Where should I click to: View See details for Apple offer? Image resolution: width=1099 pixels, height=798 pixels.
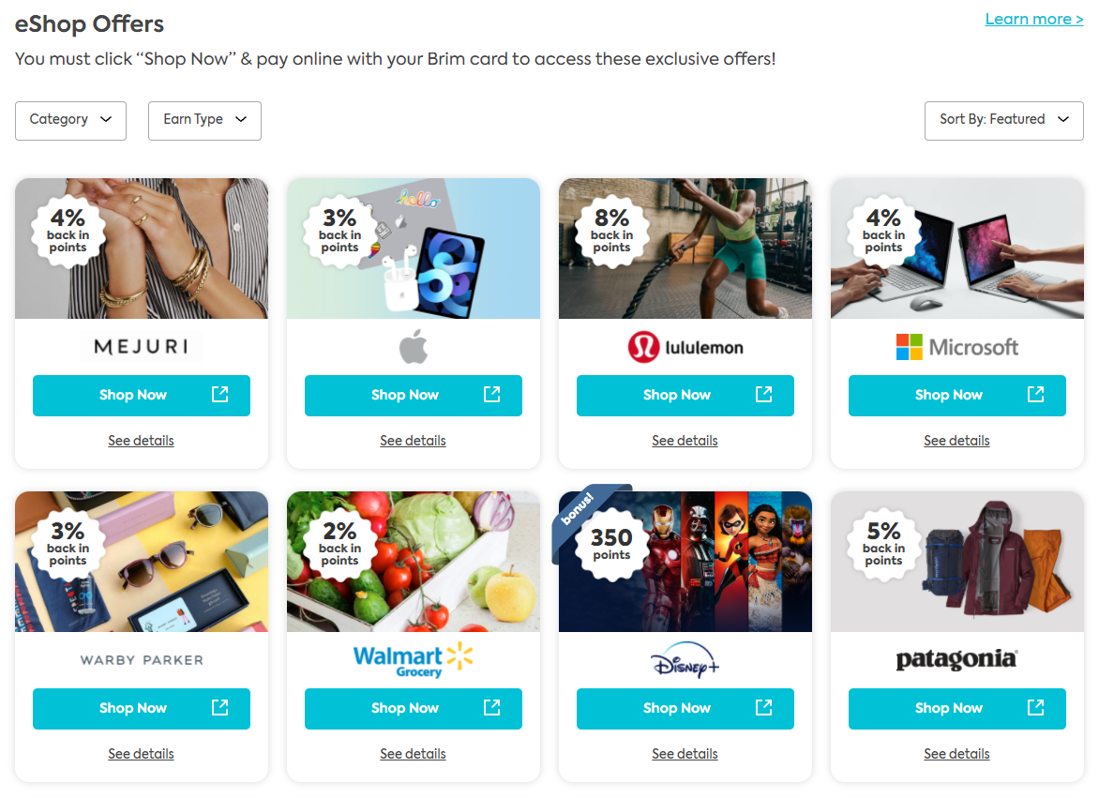(x=413, y=441)
